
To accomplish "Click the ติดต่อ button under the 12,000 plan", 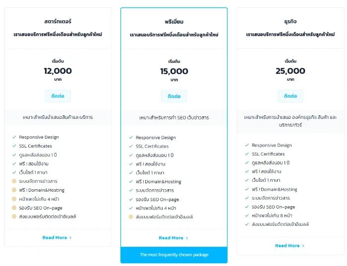I will [x=58, y=96].
